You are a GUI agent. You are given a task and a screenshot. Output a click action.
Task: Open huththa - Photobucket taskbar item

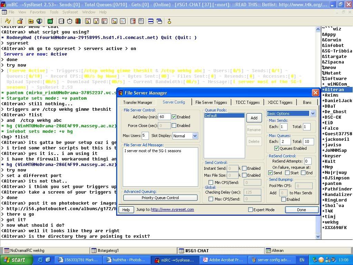(x=127, y=260)
